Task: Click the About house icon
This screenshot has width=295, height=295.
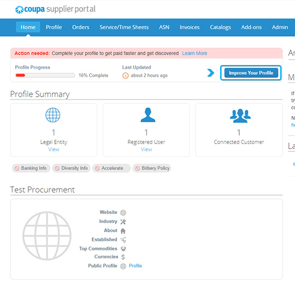Action: [123, 231]
